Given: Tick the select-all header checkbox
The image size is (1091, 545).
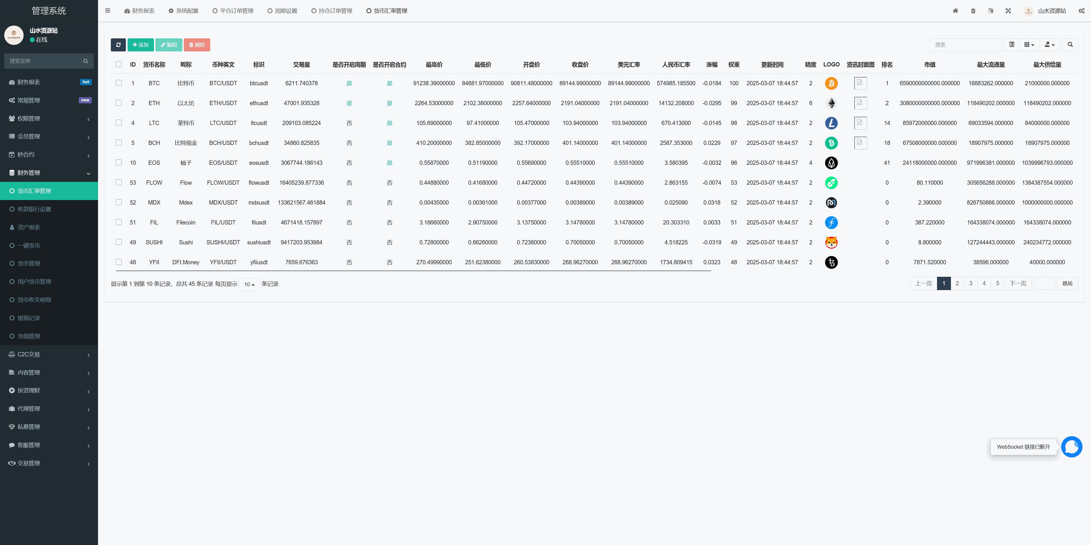Looking at the screenshot, I should click(x=118, y=65).
